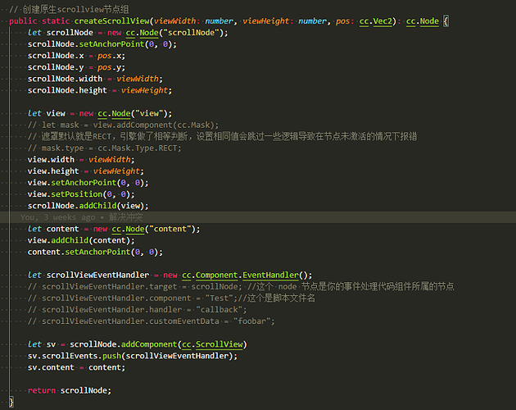Click the 'scrollViewEventHandler' variable in its let declaration
This screenshot has width=516, height=410.
(x=97, y=275)
